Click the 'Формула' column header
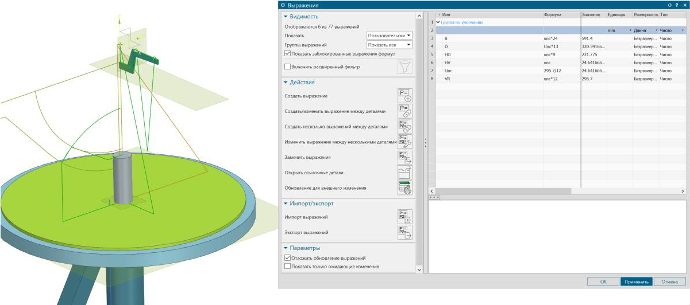Screen dimensions: 690x305 click(561, 14)
